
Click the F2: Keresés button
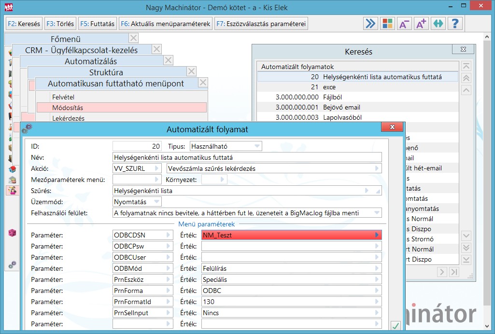pyautogui.click(x=24, y=23)
